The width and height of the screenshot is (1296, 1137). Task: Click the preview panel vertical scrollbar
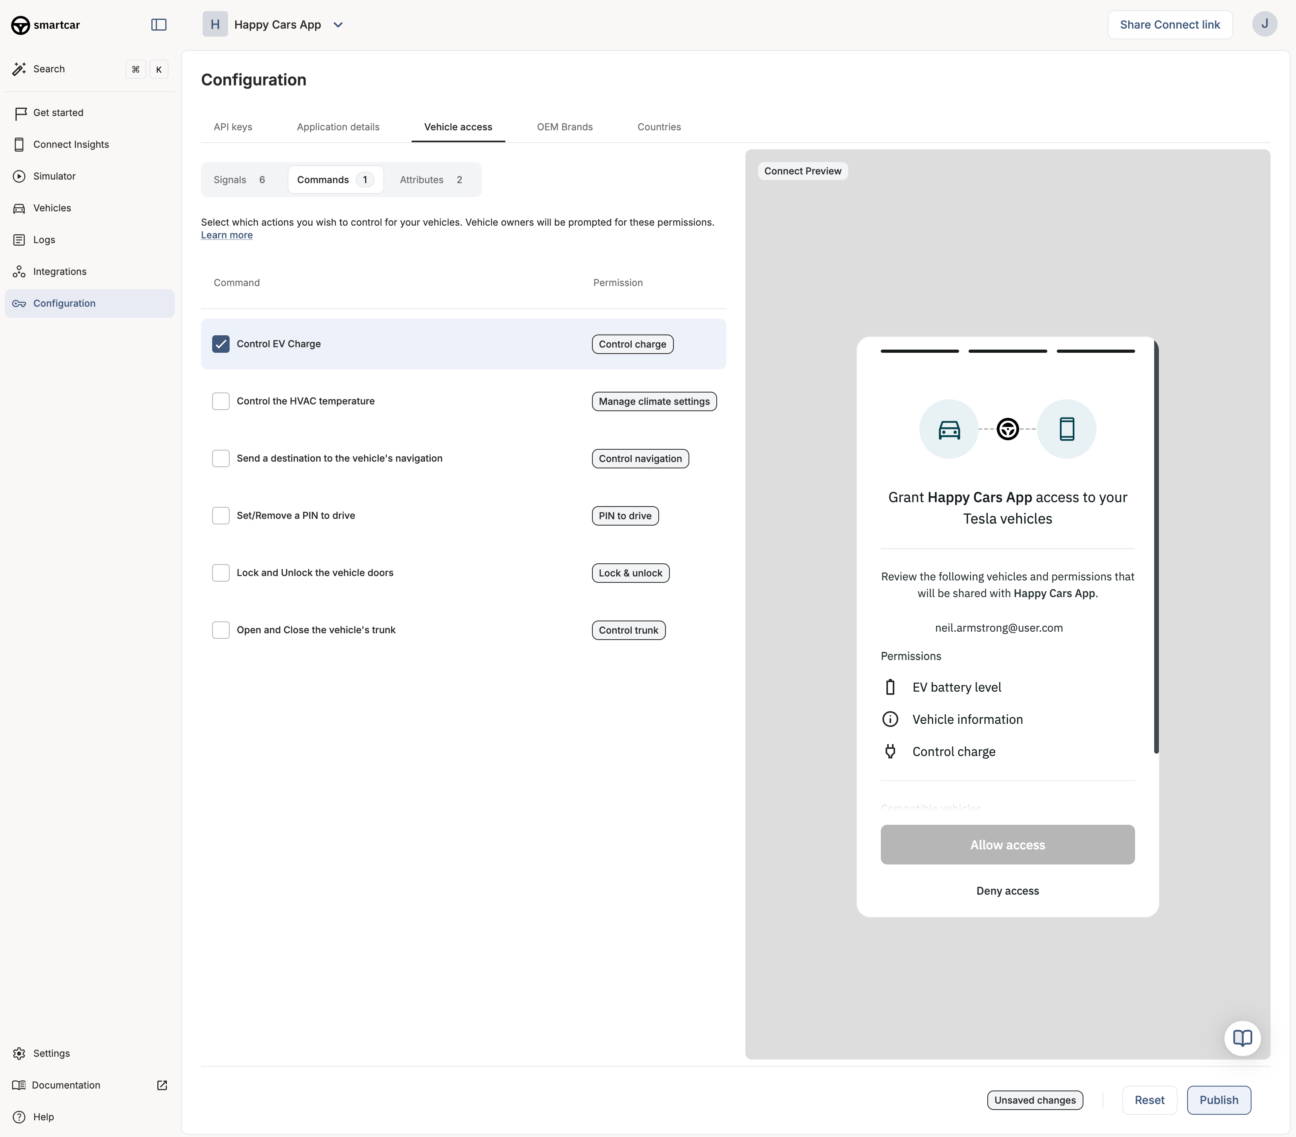tap(1156, 547)
